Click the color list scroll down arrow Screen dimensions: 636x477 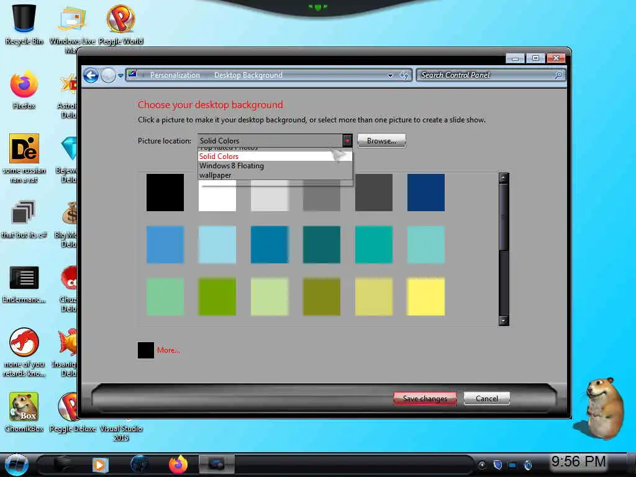pyautogui.click(x=503, y=320)
